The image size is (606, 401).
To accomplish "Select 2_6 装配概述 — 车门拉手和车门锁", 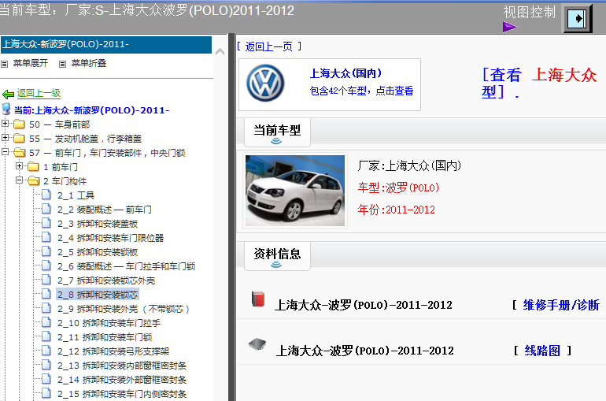I will 127,266.
